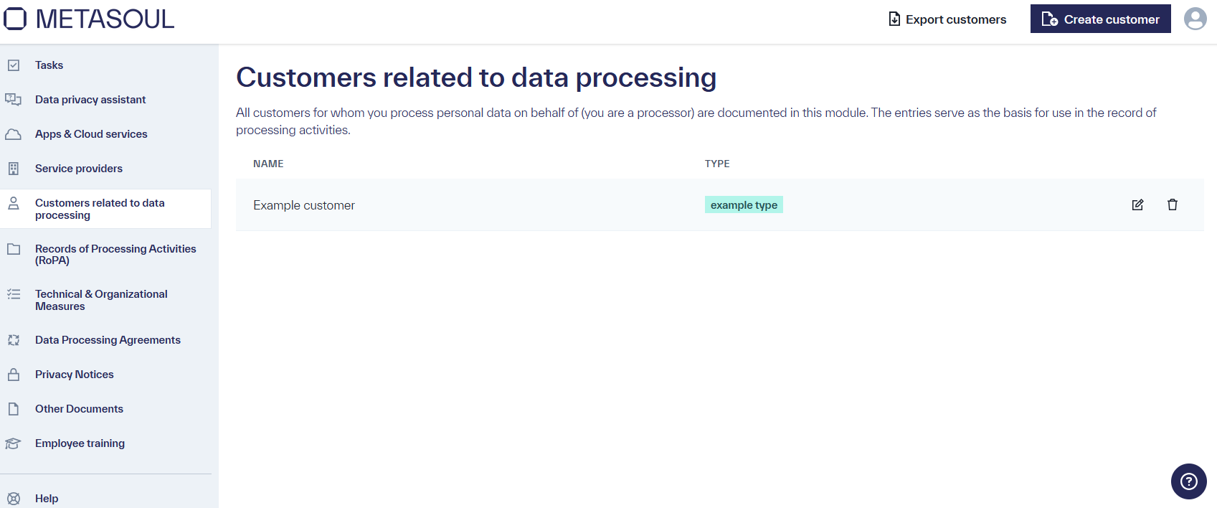Navigate to Technical & Organizational Measures
Image resolution: width=1217 pixels, height=508 pixels.
coord(100,300)
